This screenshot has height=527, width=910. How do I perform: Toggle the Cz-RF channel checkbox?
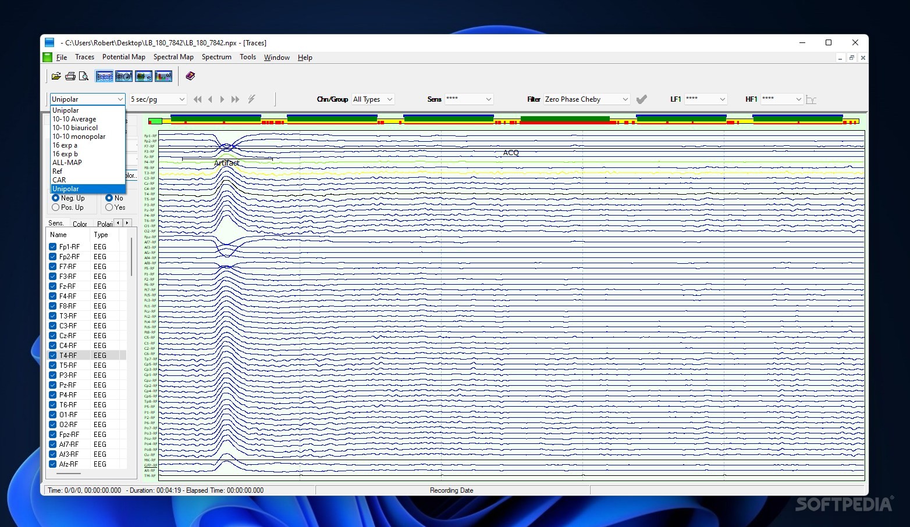click(53, 336)
